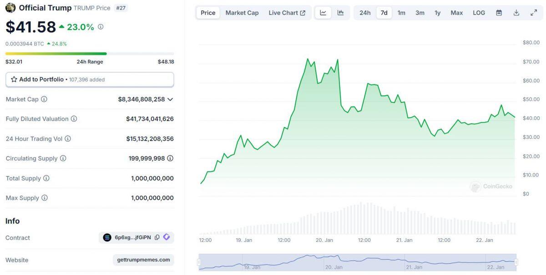Set chart range to 24h
The width and height of the screenshot is (546, 275).
pos(365,13)
